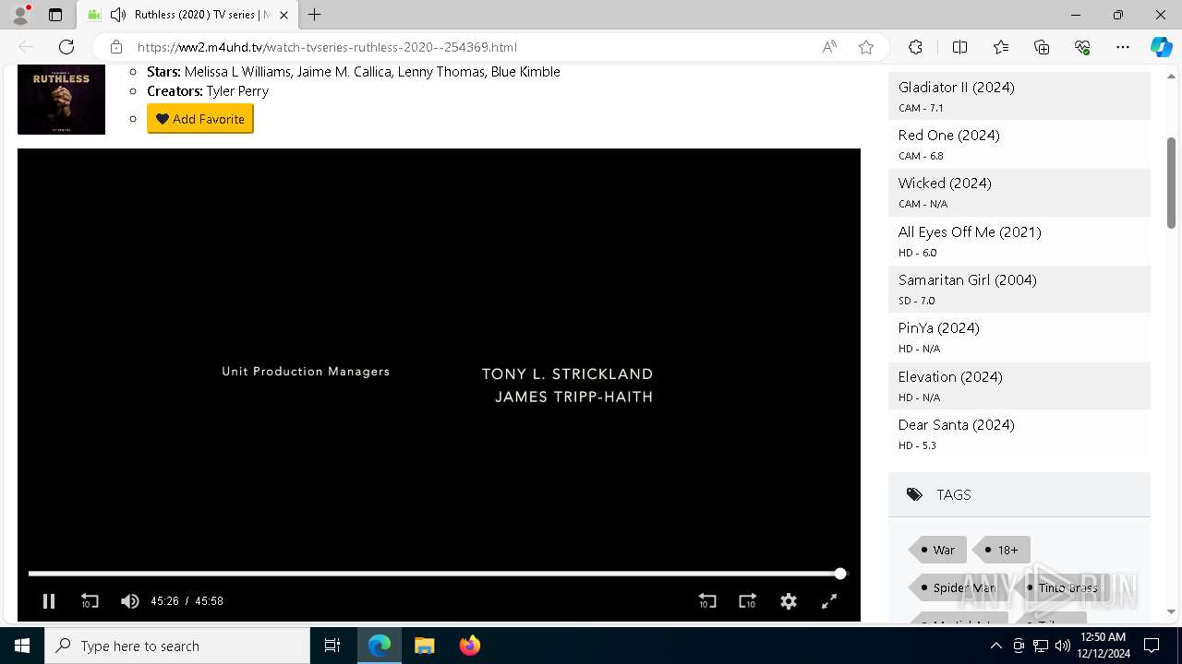Select the Spider Man tag
Viewport: 1182px width, 664px height.
point(959,587)
